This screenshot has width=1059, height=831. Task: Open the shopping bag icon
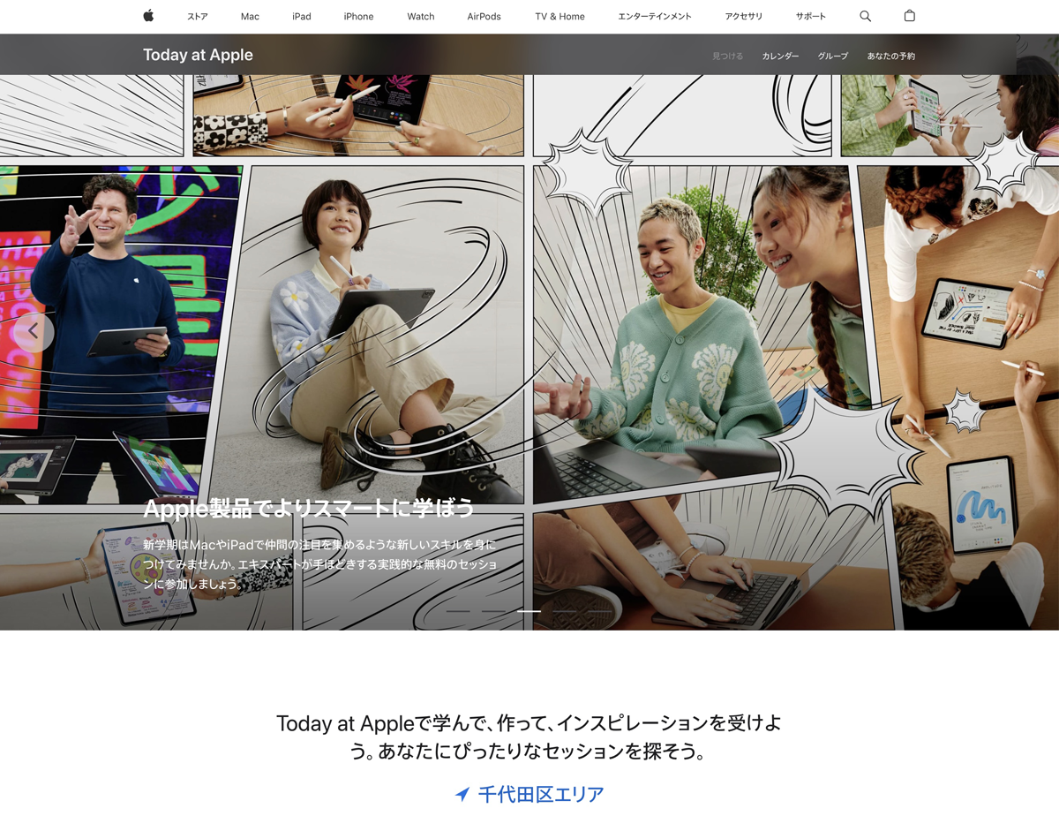pos(909,16)
